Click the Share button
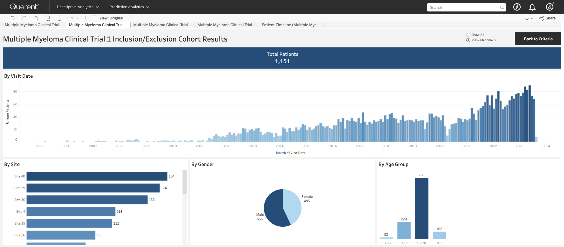This screenshot has height=247, width=564. 547,18
